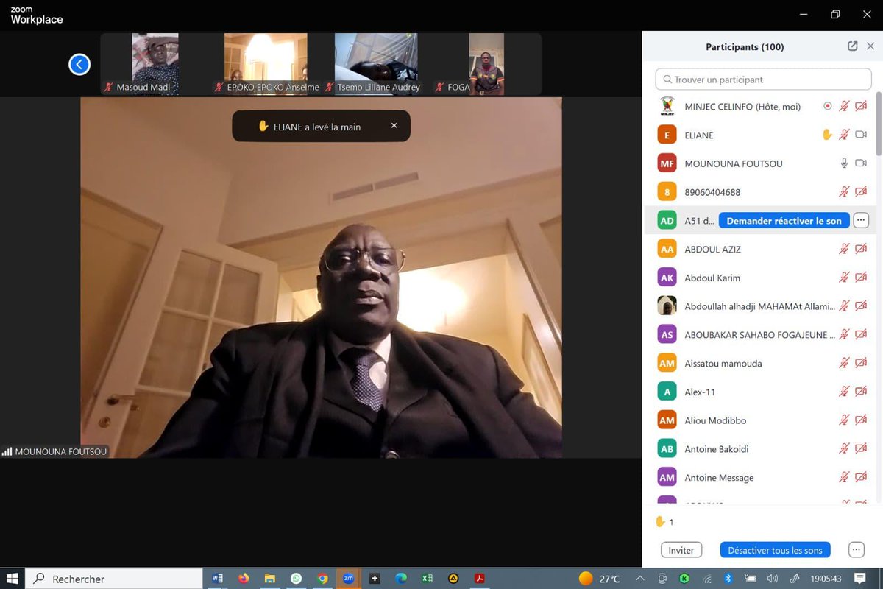Click the muted video icon of ABDOUL AZIZ
Viewport: 883px width, 589px height.
(x=860, y=249)
